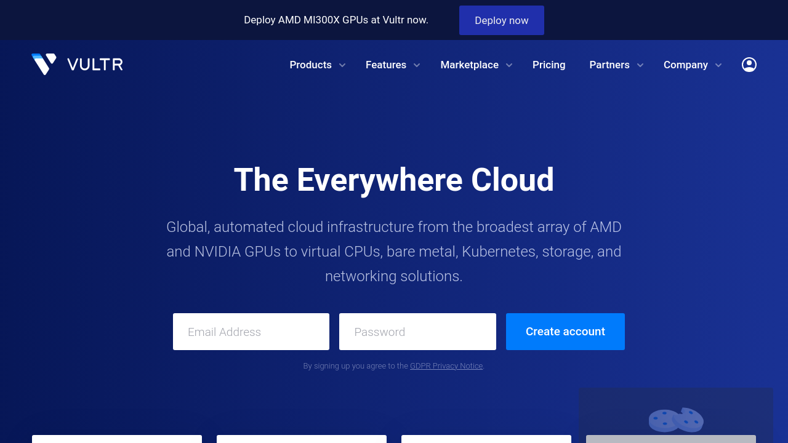This screenshot has height=443, width=788.
Task: Expand the chevron beside Features
Action: (x=417, y=65)
